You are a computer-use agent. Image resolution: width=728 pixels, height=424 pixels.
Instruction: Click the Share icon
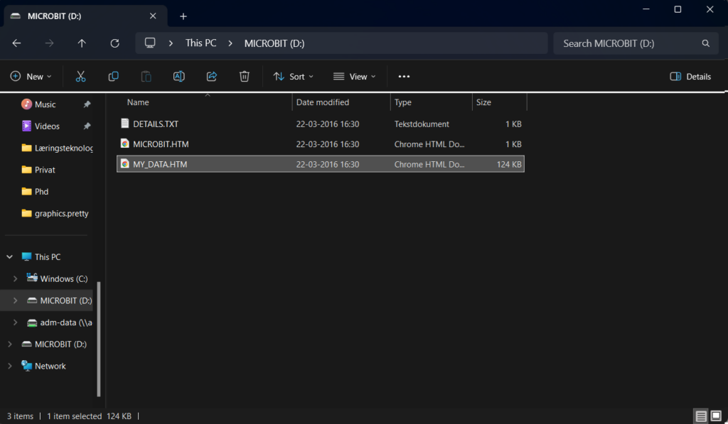pyautogui.click(x=212, y=77)
